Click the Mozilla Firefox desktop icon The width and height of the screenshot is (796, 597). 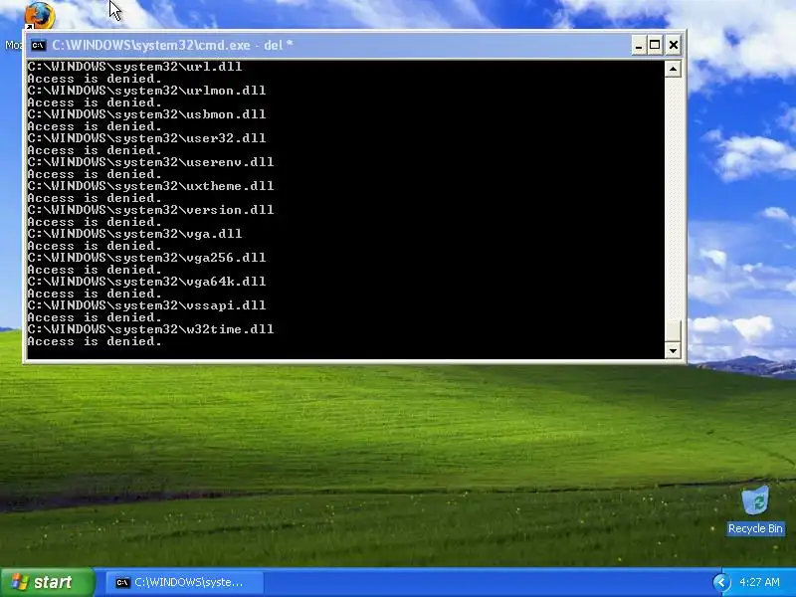click(40, 14)
